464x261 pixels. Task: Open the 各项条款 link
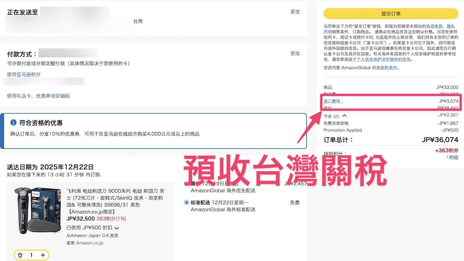pyautogui.click(x=434, y=26)
